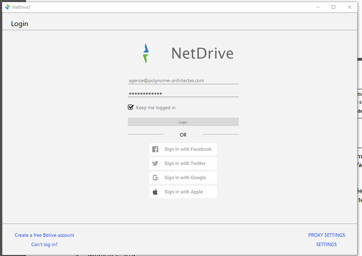362x256 pixels.
Task: Sign in with Google
Action: 183,177
